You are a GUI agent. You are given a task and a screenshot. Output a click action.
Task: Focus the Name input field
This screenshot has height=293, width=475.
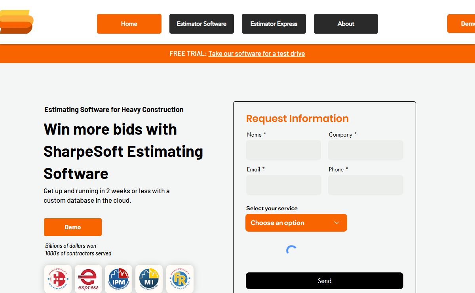tap(283, 150)
